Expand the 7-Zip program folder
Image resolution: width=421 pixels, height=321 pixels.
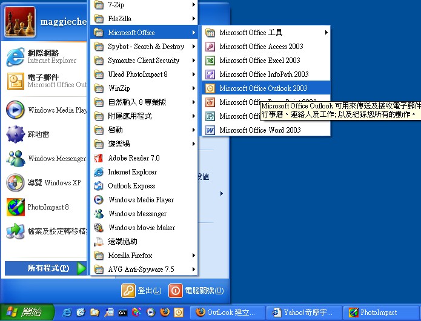tap(144, 5)
